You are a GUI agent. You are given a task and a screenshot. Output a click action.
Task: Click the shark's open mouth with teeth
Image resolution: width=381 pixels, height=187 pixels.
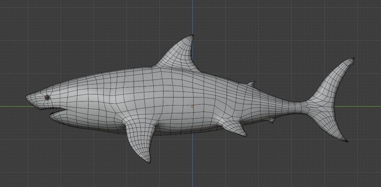(54, 112)
